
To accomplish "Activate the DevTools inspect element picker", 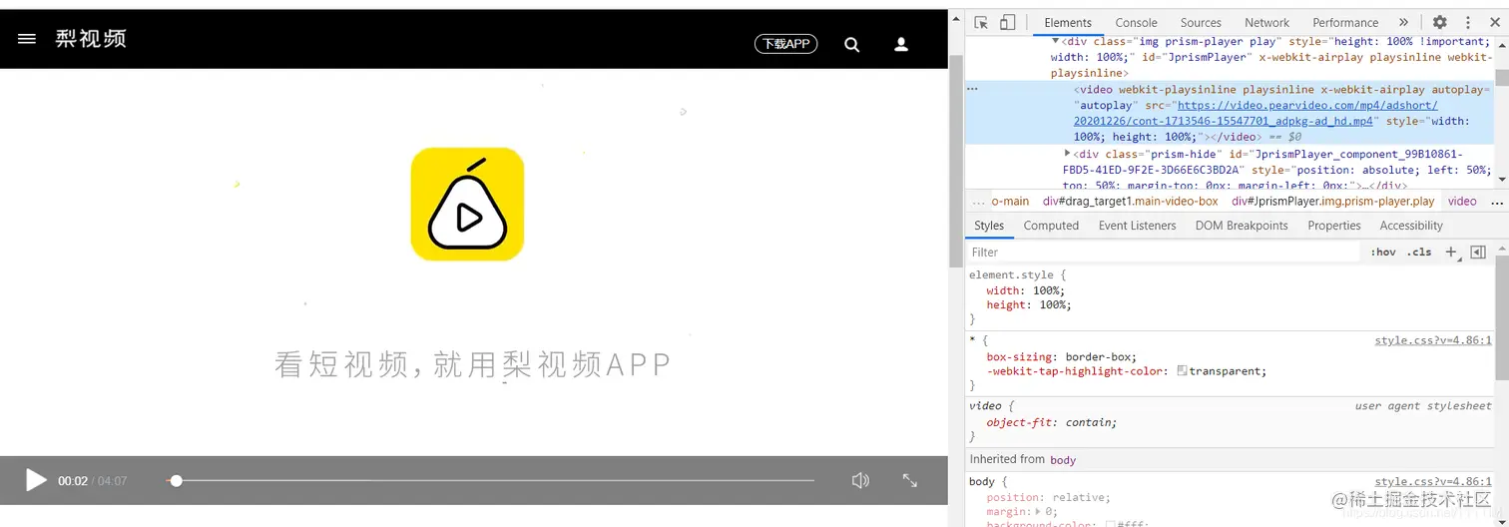I will click(981, 22).
